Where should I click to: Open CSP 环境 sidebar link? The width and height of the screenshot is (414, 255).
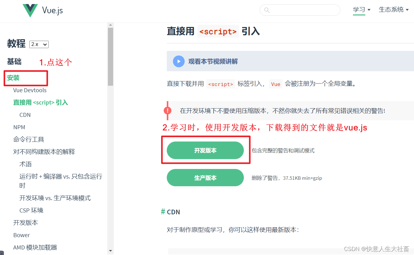[x=31, y=210]
